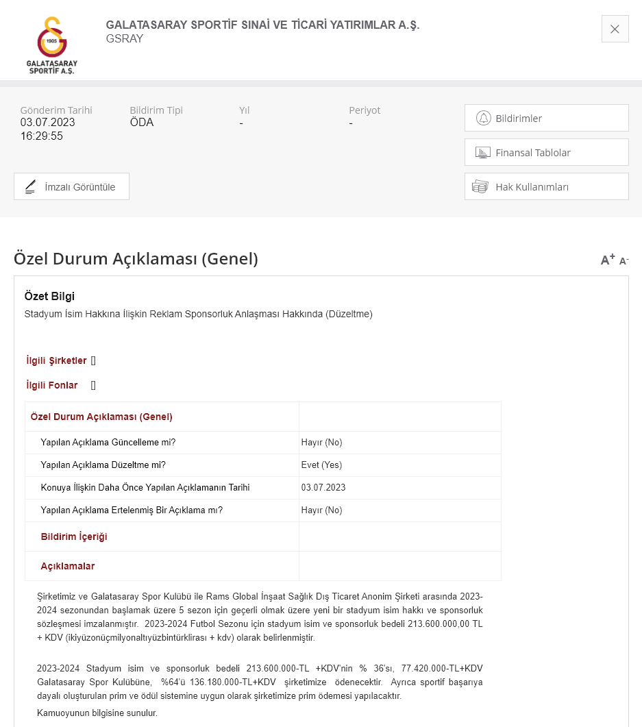Click the Özet Bilgi heading
Screen dimensions: 642x727
coord(49,296)
